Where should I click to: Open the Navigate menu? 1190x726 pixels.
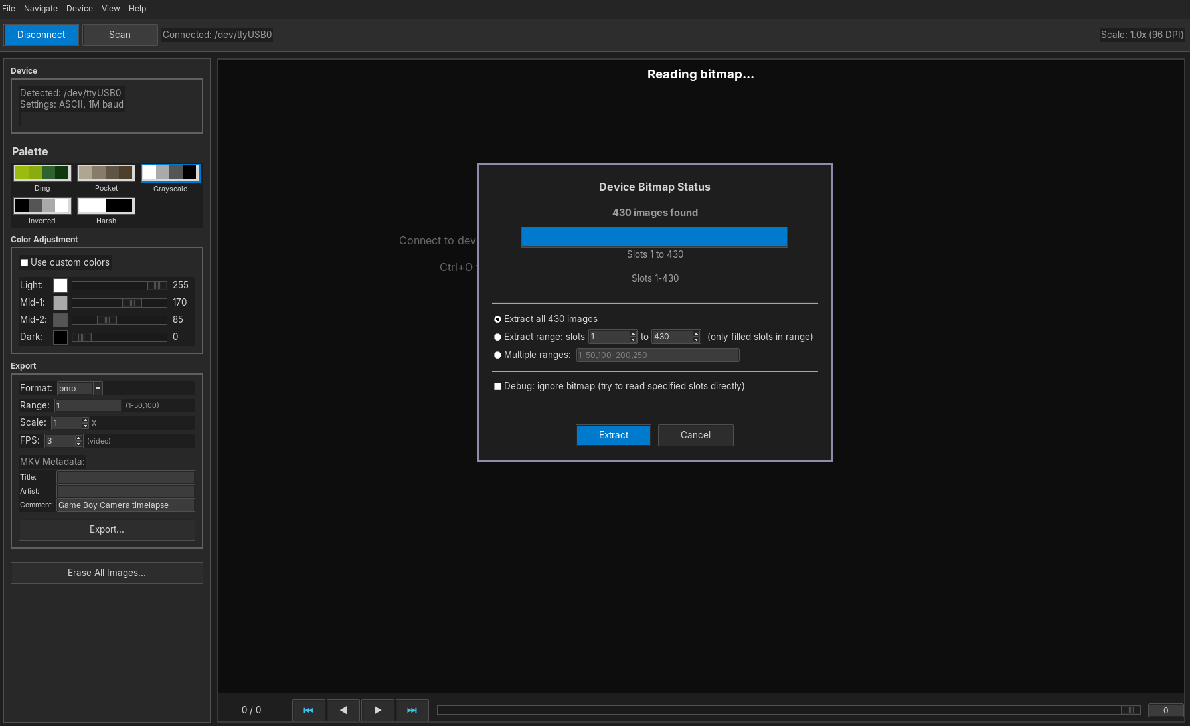click(x=41, y=9)
